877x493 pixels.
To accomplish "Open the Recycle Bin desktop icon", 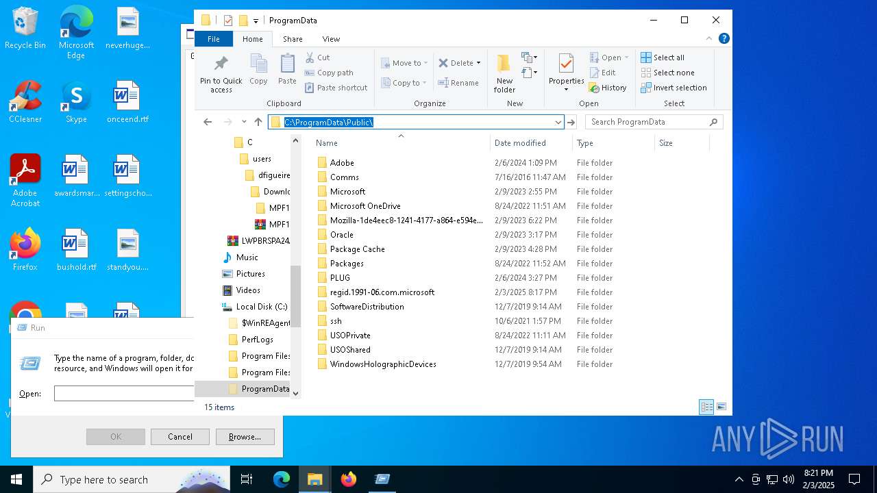I will (x=25, y=29).
